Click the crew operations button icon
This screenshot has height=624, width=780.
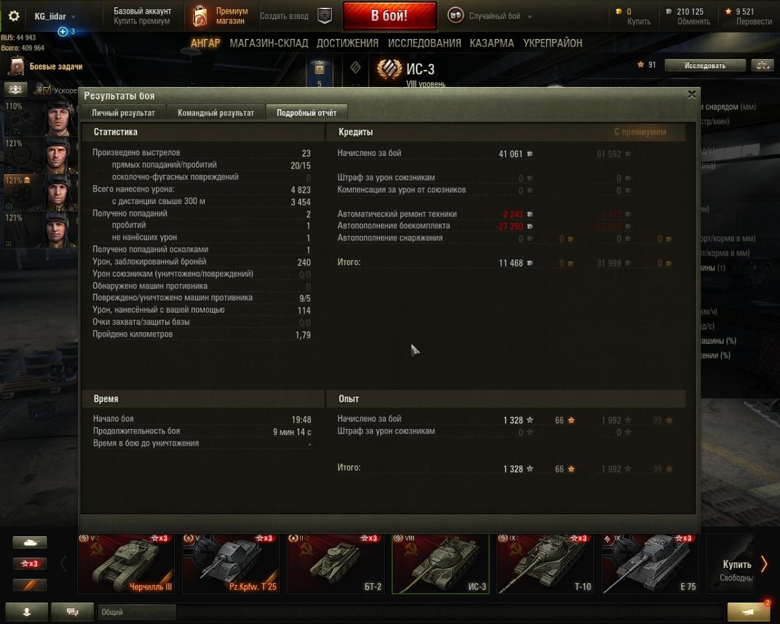[16, 89]
